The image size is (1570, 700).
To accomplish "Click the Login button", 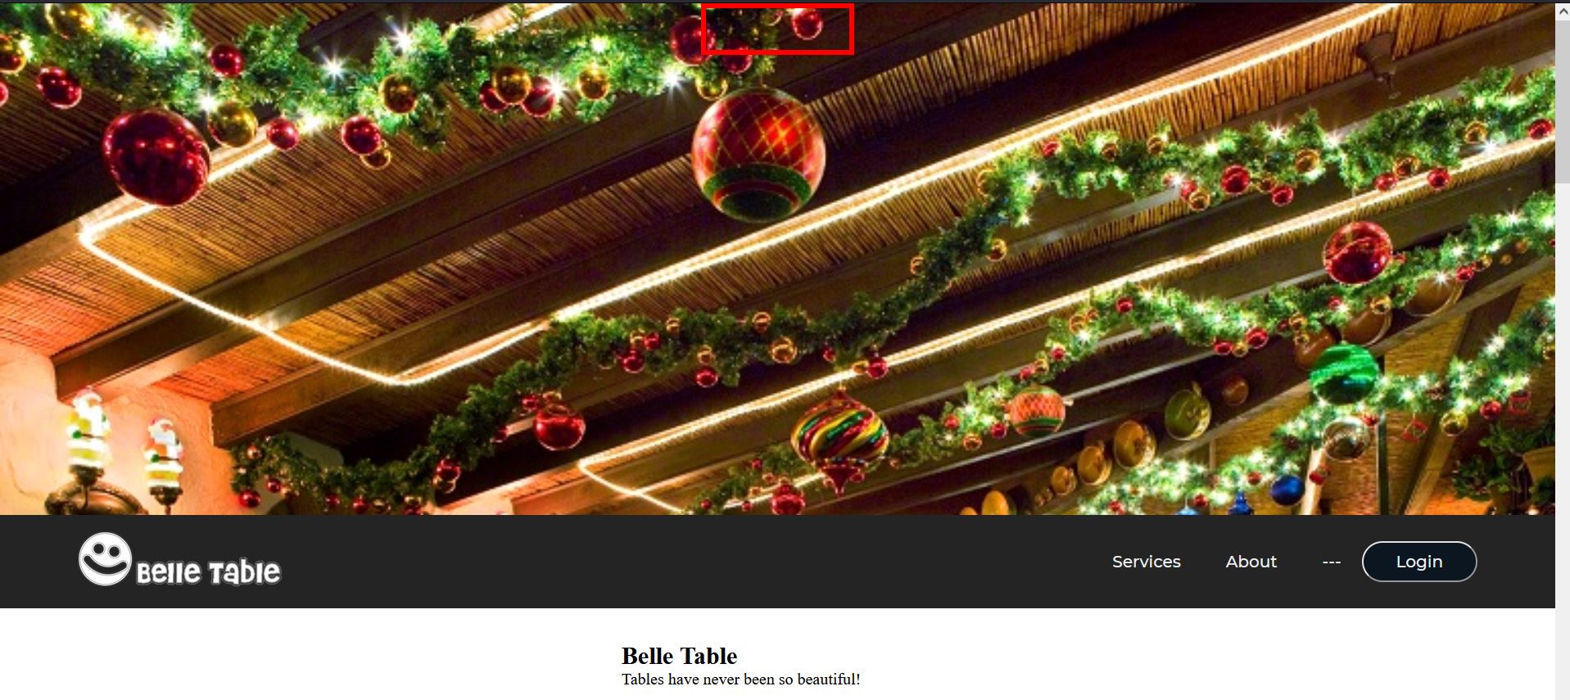I will (x=1418, y=562).
